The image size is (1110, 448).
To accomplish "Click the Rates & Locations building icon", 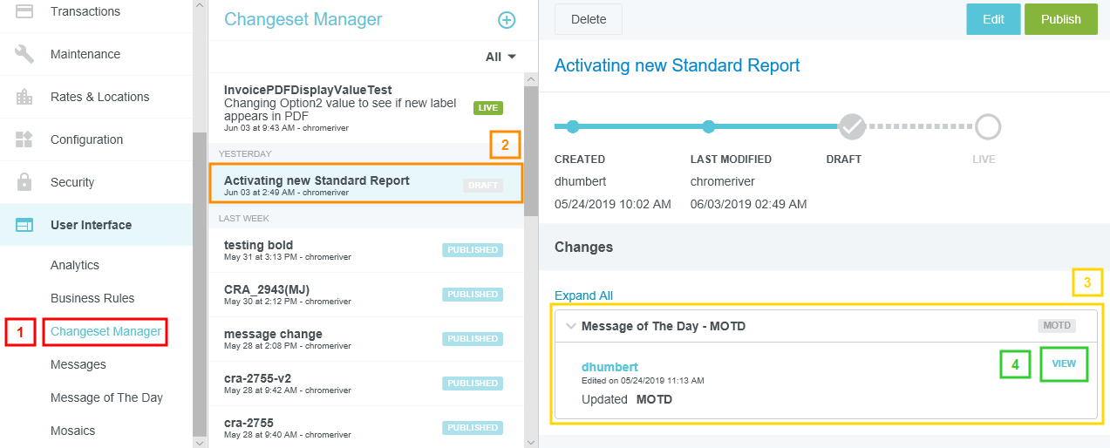I will point(24,97).
